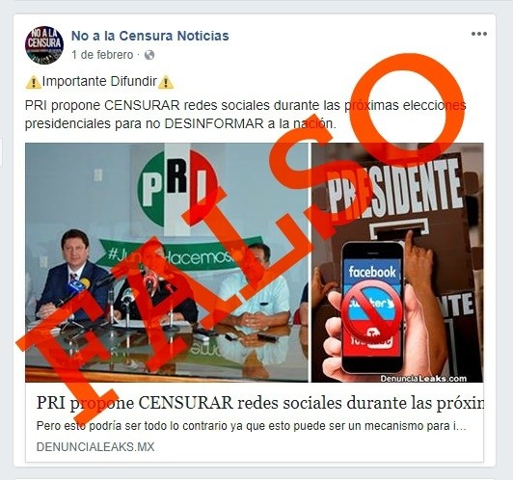
Task: Click the post text about PRI propone CENSURAR
Action: 245,115
